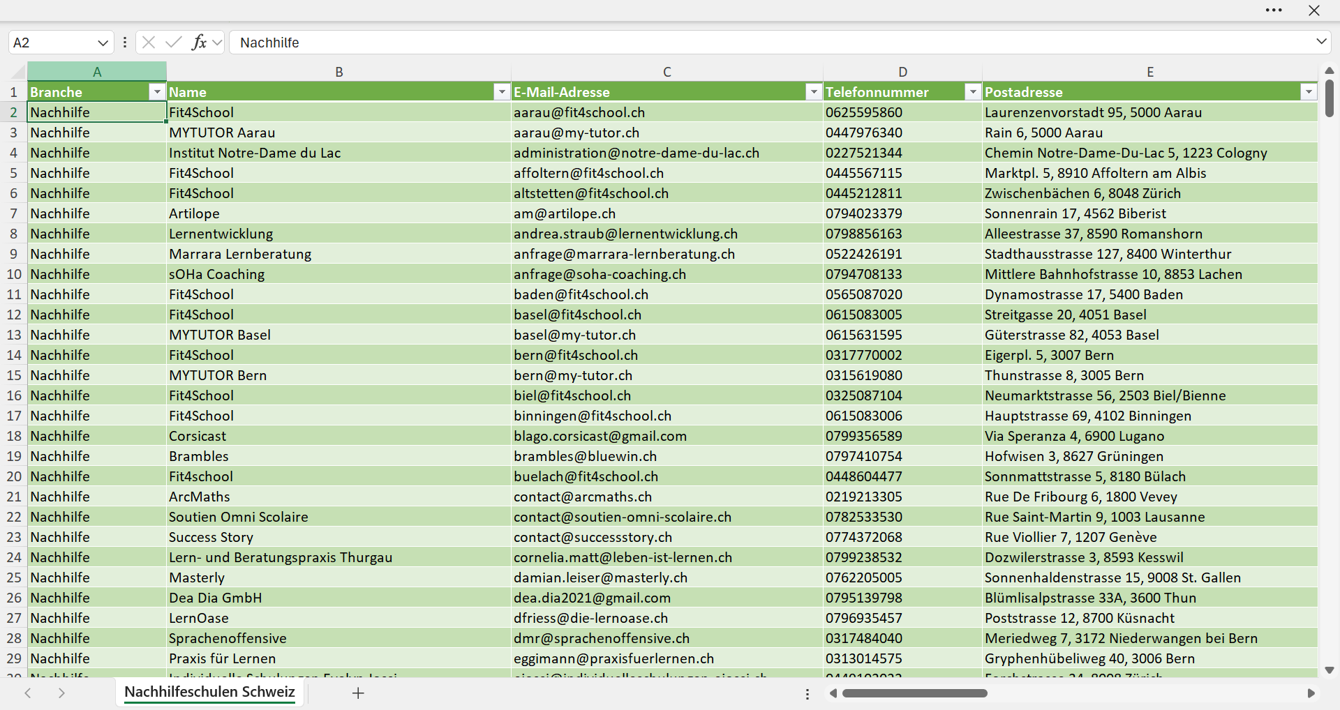Viewport: 1340px width, 710px height.
Task: Click address Poststrasse 12, 8700 Küsnacht
Action: pyautogui.click(x=1150, y=618)
